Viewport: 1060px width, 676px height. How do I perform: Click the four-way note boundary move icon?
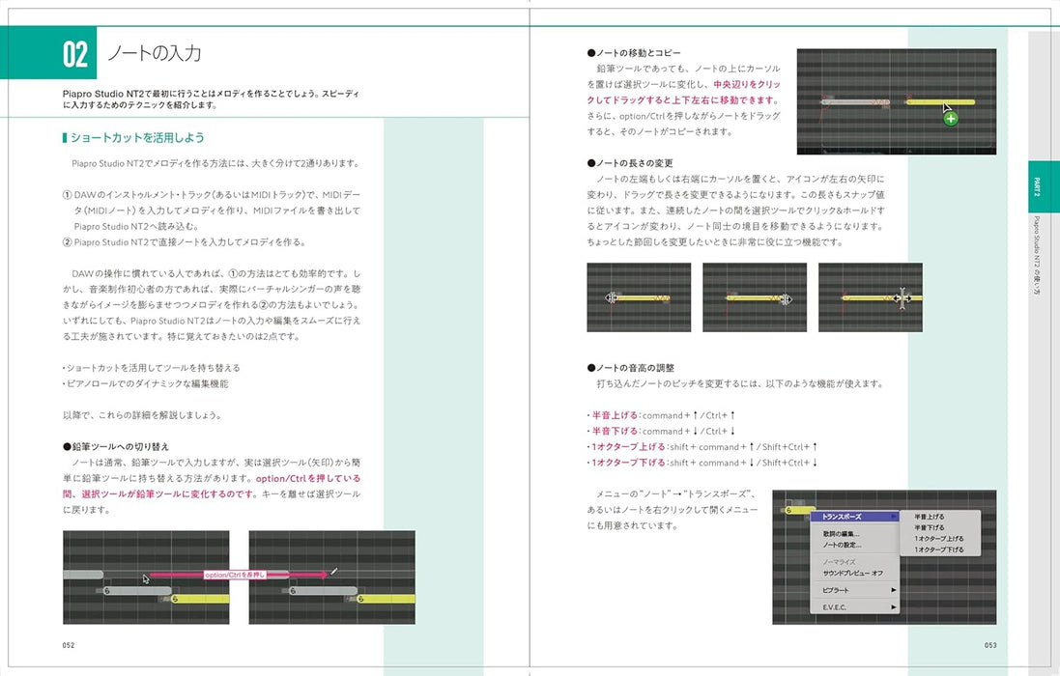(x=902, y=299)
